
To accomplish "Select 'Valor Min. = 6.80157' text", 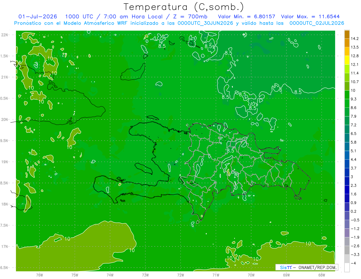I will (x=247, y=17).
